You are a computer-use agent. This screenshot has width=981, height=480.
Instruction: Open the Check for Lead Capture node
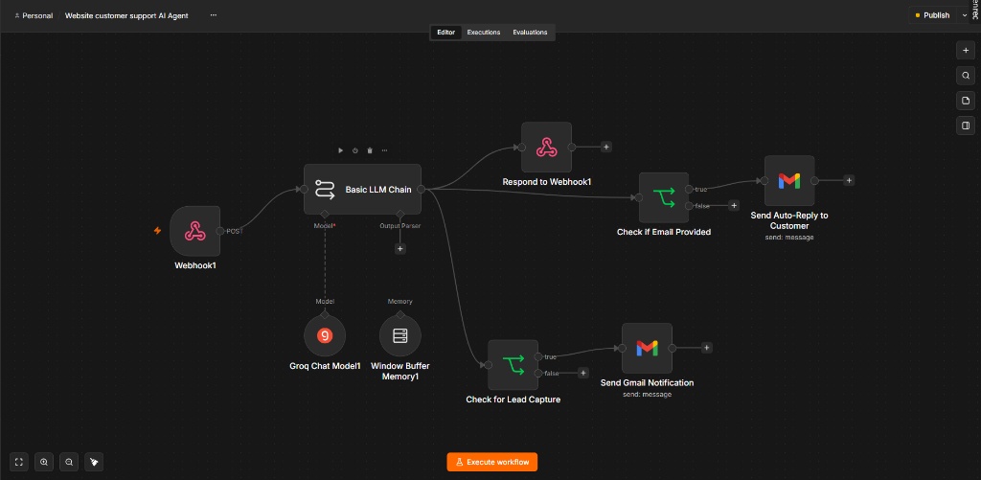513,365
